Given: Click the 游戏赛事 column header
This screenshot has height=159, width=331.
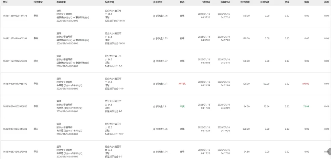Looking at the screenshot, I should [61, 2].
